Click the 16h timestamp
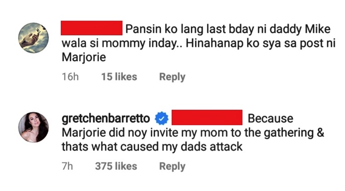The image size is (345, 191). 70,77
